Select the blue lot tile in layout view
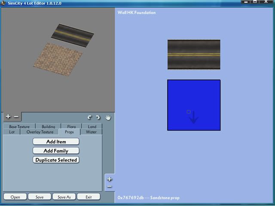This screenshot has width=275, height=206. pos(194,105)
